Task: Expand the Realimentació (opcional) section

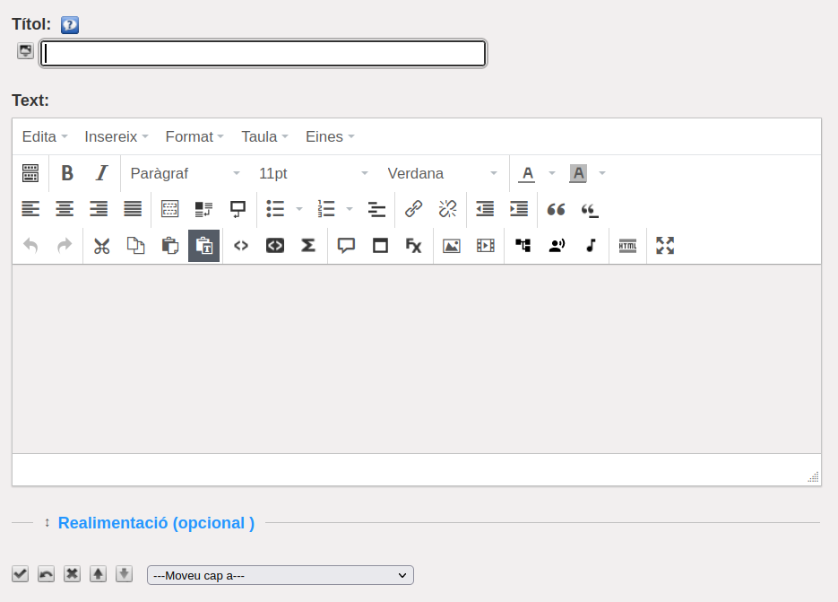Action: 156,523
